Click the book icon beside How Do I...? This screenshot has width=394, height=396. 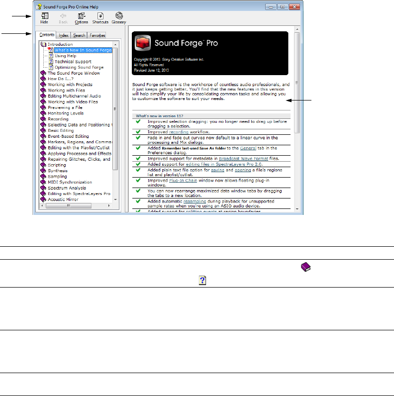tap(43, 79)
